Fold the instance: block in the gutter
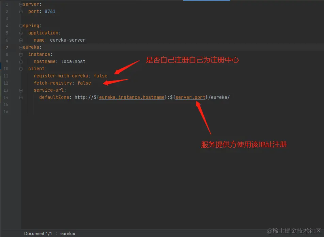The image size is (324, 237). tap(21, 55)
